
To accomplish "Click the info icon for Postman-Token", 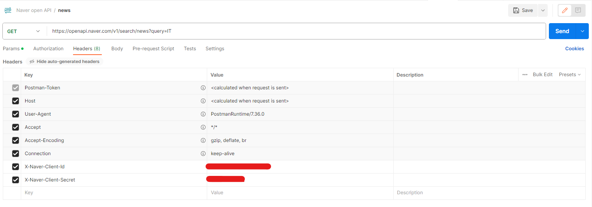I will pos(203,88).
